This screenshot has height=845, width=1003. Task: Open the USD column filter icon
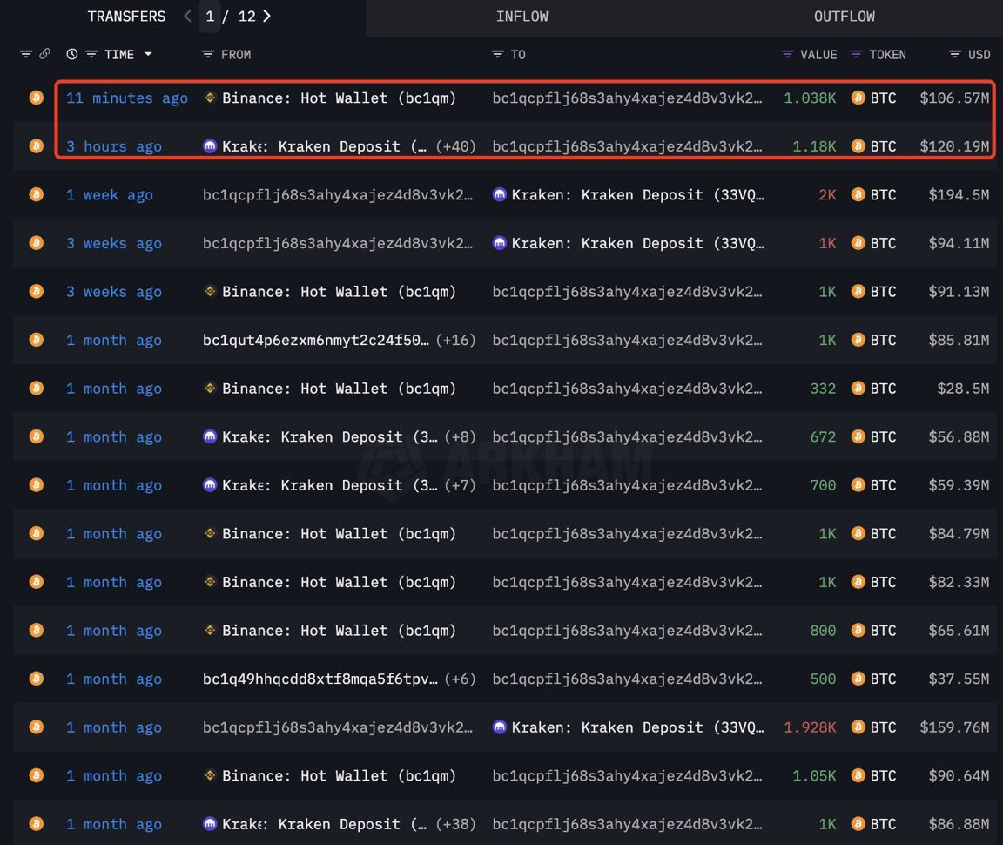pyautogui.click(x=955, y=54)
